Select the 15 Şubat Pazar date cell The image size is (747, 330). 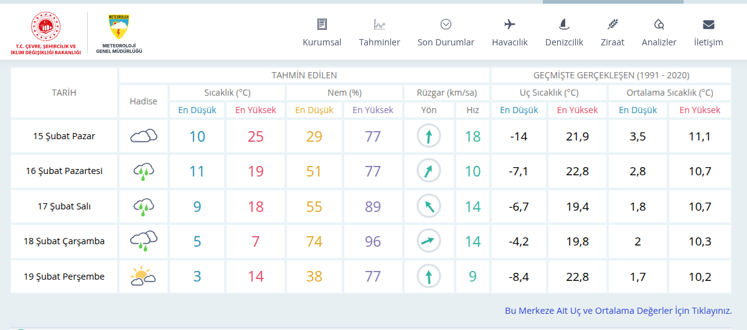tap(64, 136)
